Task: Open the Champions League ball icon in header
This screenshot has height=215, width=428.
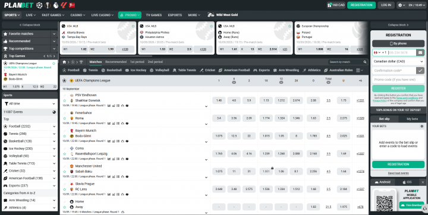Action: pos(39,5)
